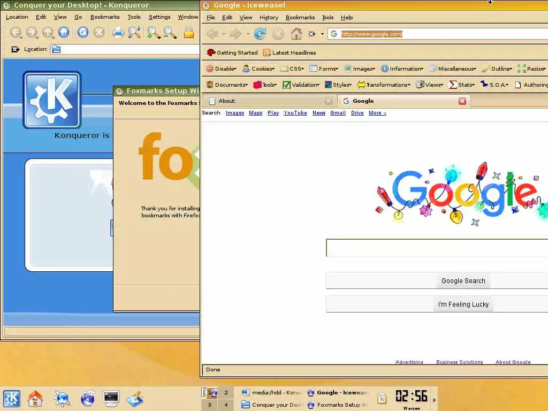This screenshot has width=548, height=411.
Task: Expand the CSS web developer menu
Action: coord(292,69)
